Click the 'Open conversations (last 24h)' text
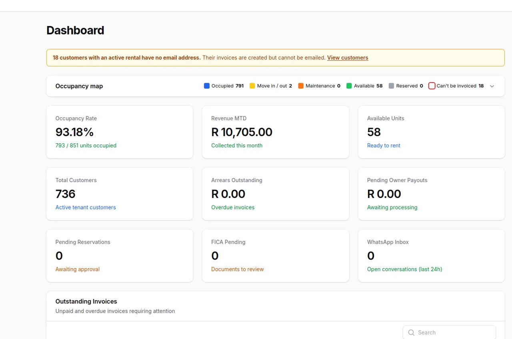This screenshot has width=512, height=339. point(405,269)
